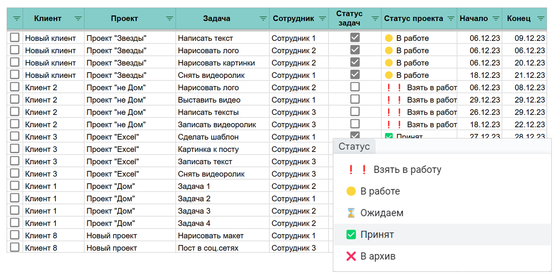Select Ожидаем status option
Viewport: 559px width, 279px height.
(442, 213)
